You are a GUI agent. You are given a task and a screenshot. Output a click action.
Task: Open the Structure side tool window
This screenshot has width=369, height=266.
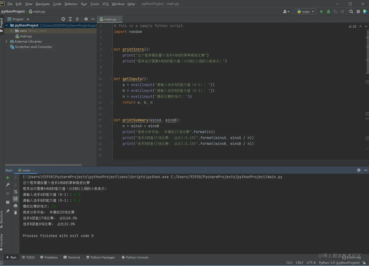pyautogui.click(x=2, y=219)
